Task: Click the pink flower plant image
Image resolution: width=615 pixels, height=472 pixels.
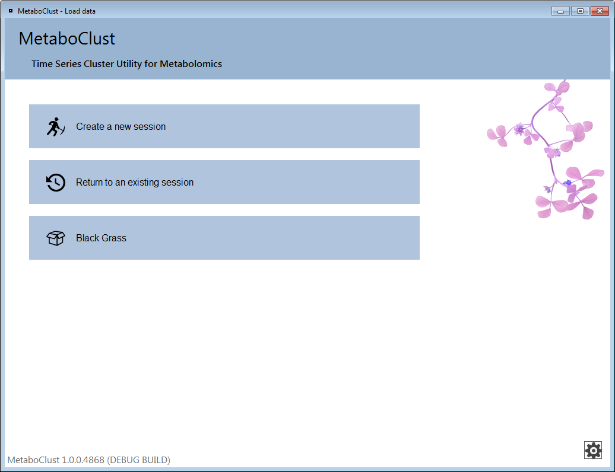Action: pyautogui.click(x=546, y=149)
